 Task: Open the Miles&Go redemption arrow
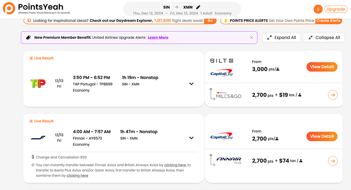[x=332, y=95]
